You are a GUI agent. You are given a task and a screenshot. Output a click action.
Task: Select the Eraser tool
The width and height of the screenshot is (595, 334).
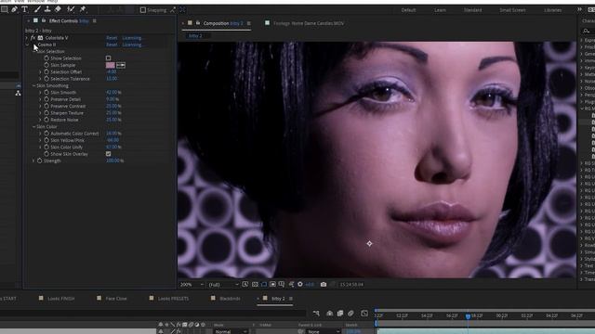pyautogui.click(x=58, y=9)
